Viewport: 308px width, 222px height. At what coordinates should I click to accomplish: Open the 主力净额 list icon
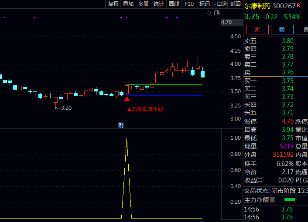coord(273,200)
